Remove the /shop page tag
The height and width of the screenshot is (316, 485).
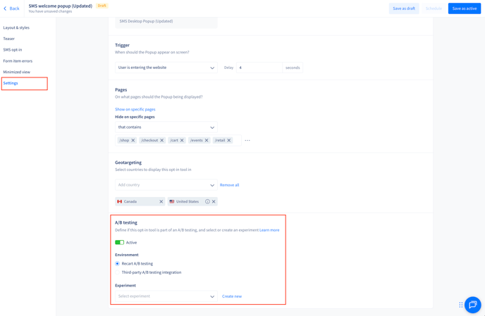click(x=133, y=141)
